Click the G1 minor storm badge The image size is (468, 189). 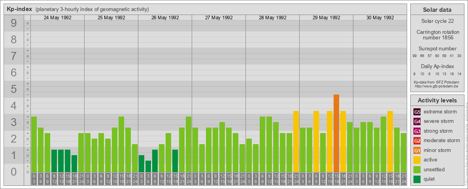point(417,150)
